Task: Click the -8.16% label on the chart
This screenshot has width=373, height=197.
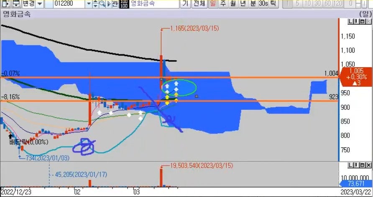Action: (10, 97)
